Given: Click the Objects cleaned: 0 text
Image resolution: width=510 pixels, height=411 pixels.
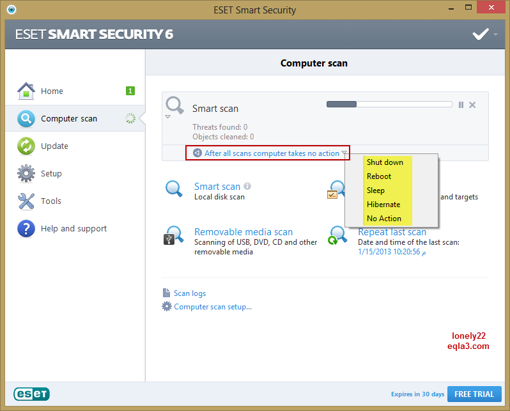Looking at the screenshot, I should tap(223, 137).
